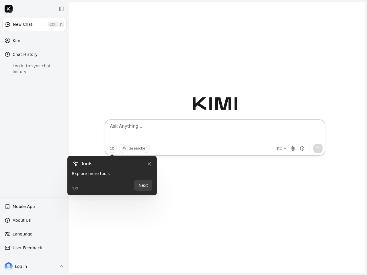Open the About Us page
Screen dimensions: 367x275
(22, 220)
